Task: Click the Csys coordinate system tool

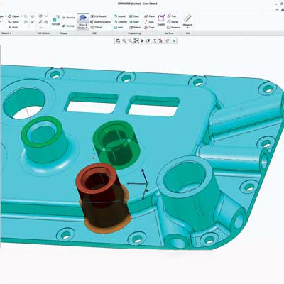Action: (x=149, y=28)
